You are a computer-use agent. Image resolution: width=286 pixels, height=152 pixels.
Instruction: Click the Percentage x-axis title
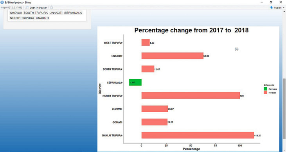click(x=192, y=149)
